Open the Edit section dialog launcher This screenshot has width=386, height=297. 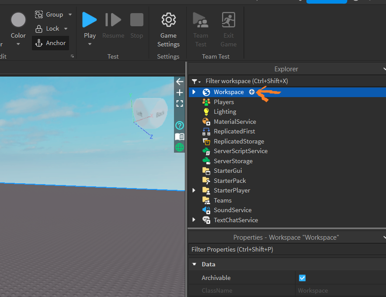73,56
